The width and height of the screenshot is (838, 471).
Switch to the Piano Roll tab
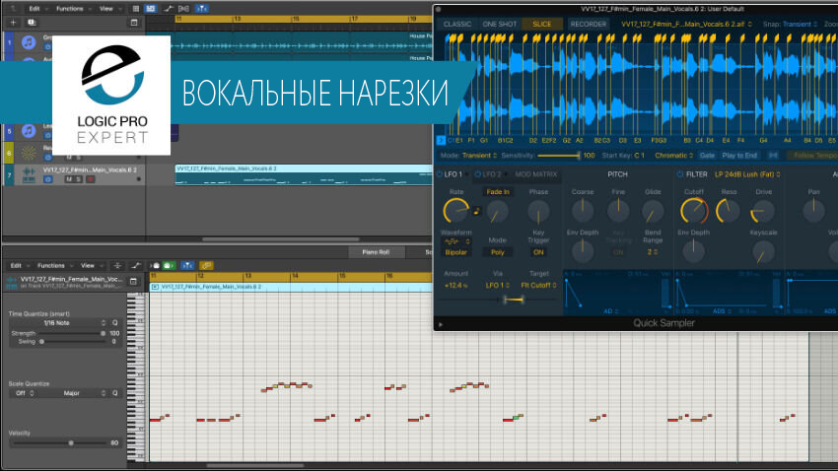click(376, 252)
